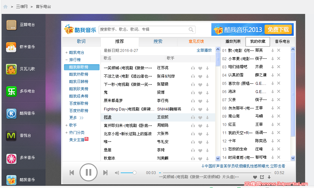314x188 pixels.
Task: Switch to the 搜索 tab
Action: point(158,41)
